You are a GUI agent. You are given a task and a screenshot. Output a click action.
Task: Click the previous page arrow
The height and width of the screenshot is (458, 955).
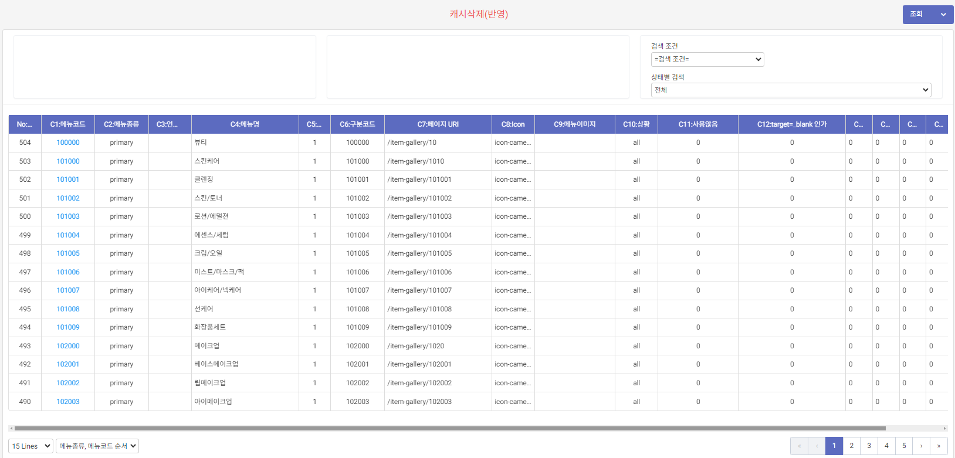(x=817, y=446)
